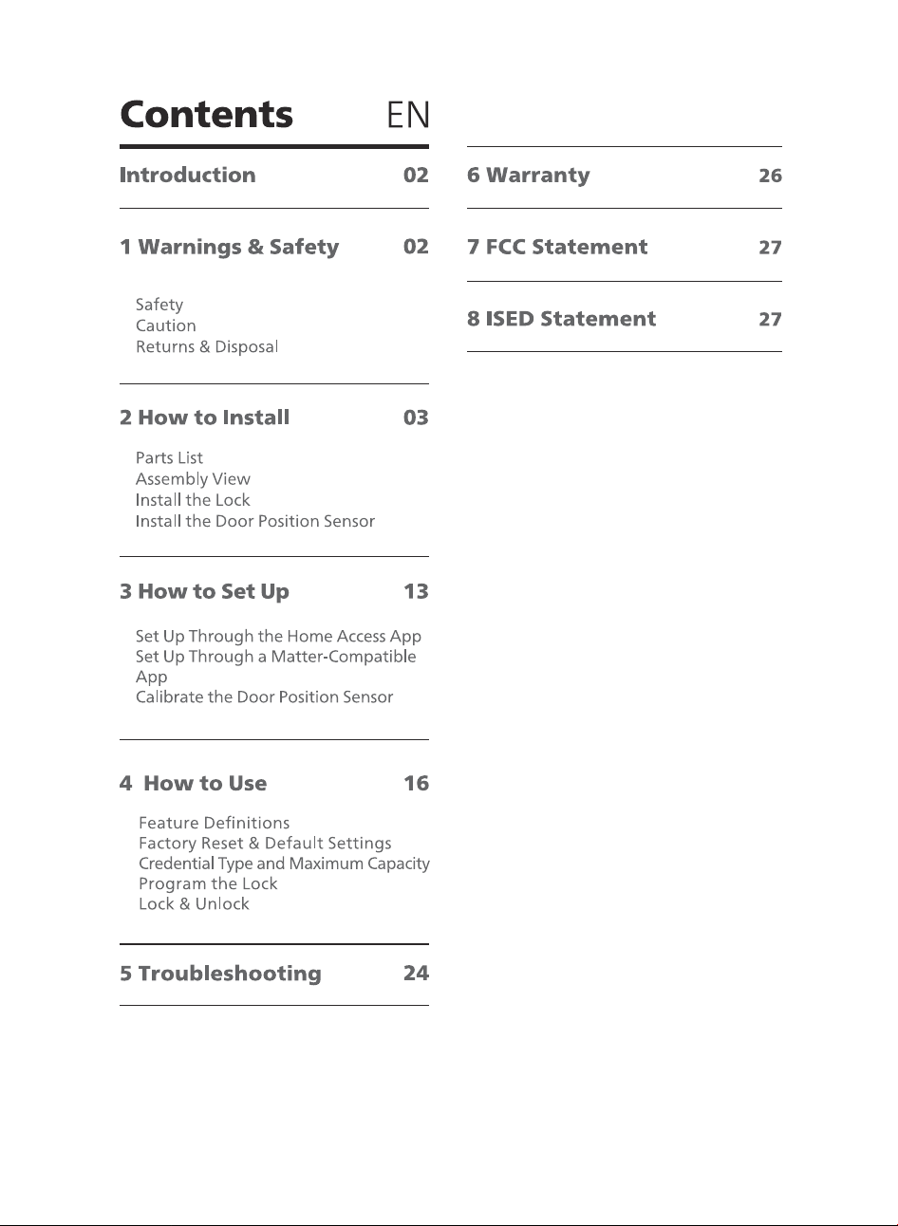Screen dimensions: 898x1226
Task: Jump to 3 How to Set Up
Action: click(204, 592)
